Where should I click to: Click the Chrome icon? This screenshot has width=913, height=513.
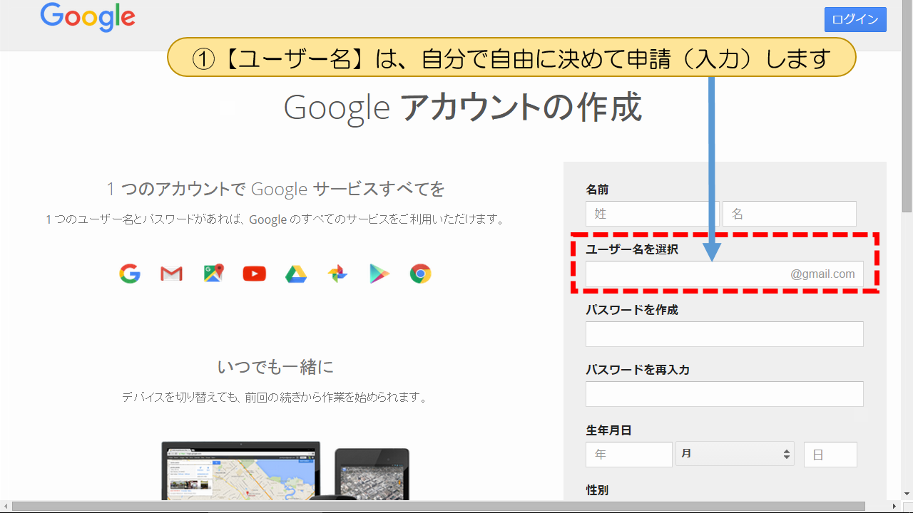click(x=421, y=274)
